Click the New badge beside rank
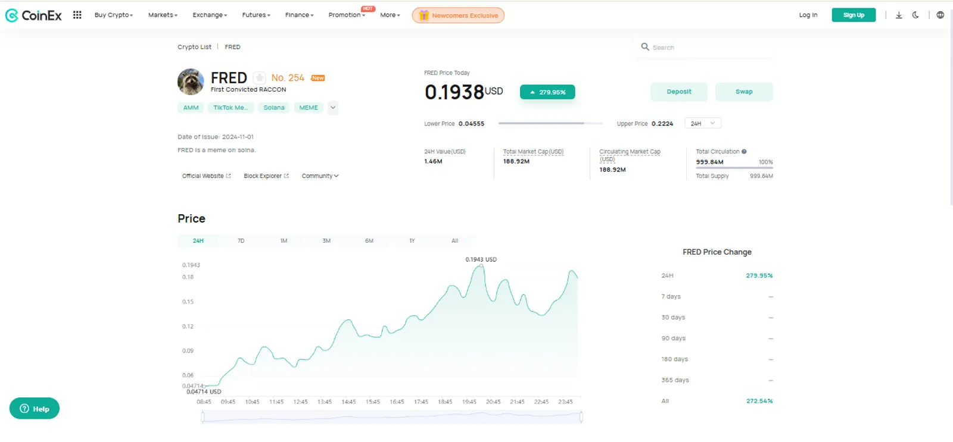This screenshot has width=953, height=442. 318,78
